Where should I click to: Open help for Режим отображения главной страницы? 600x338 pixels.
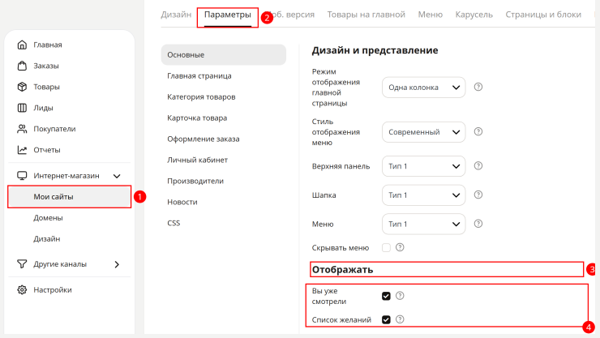478,87
